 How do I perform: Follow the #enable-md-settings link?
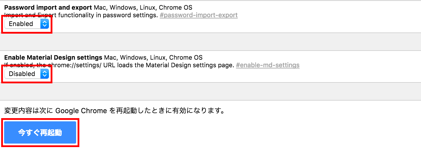coord(268,65)
